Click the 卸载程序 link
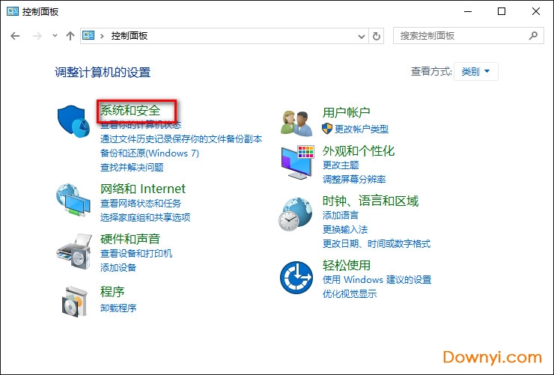This screenshot has height=375, width=554. click(x=118, y=308)
